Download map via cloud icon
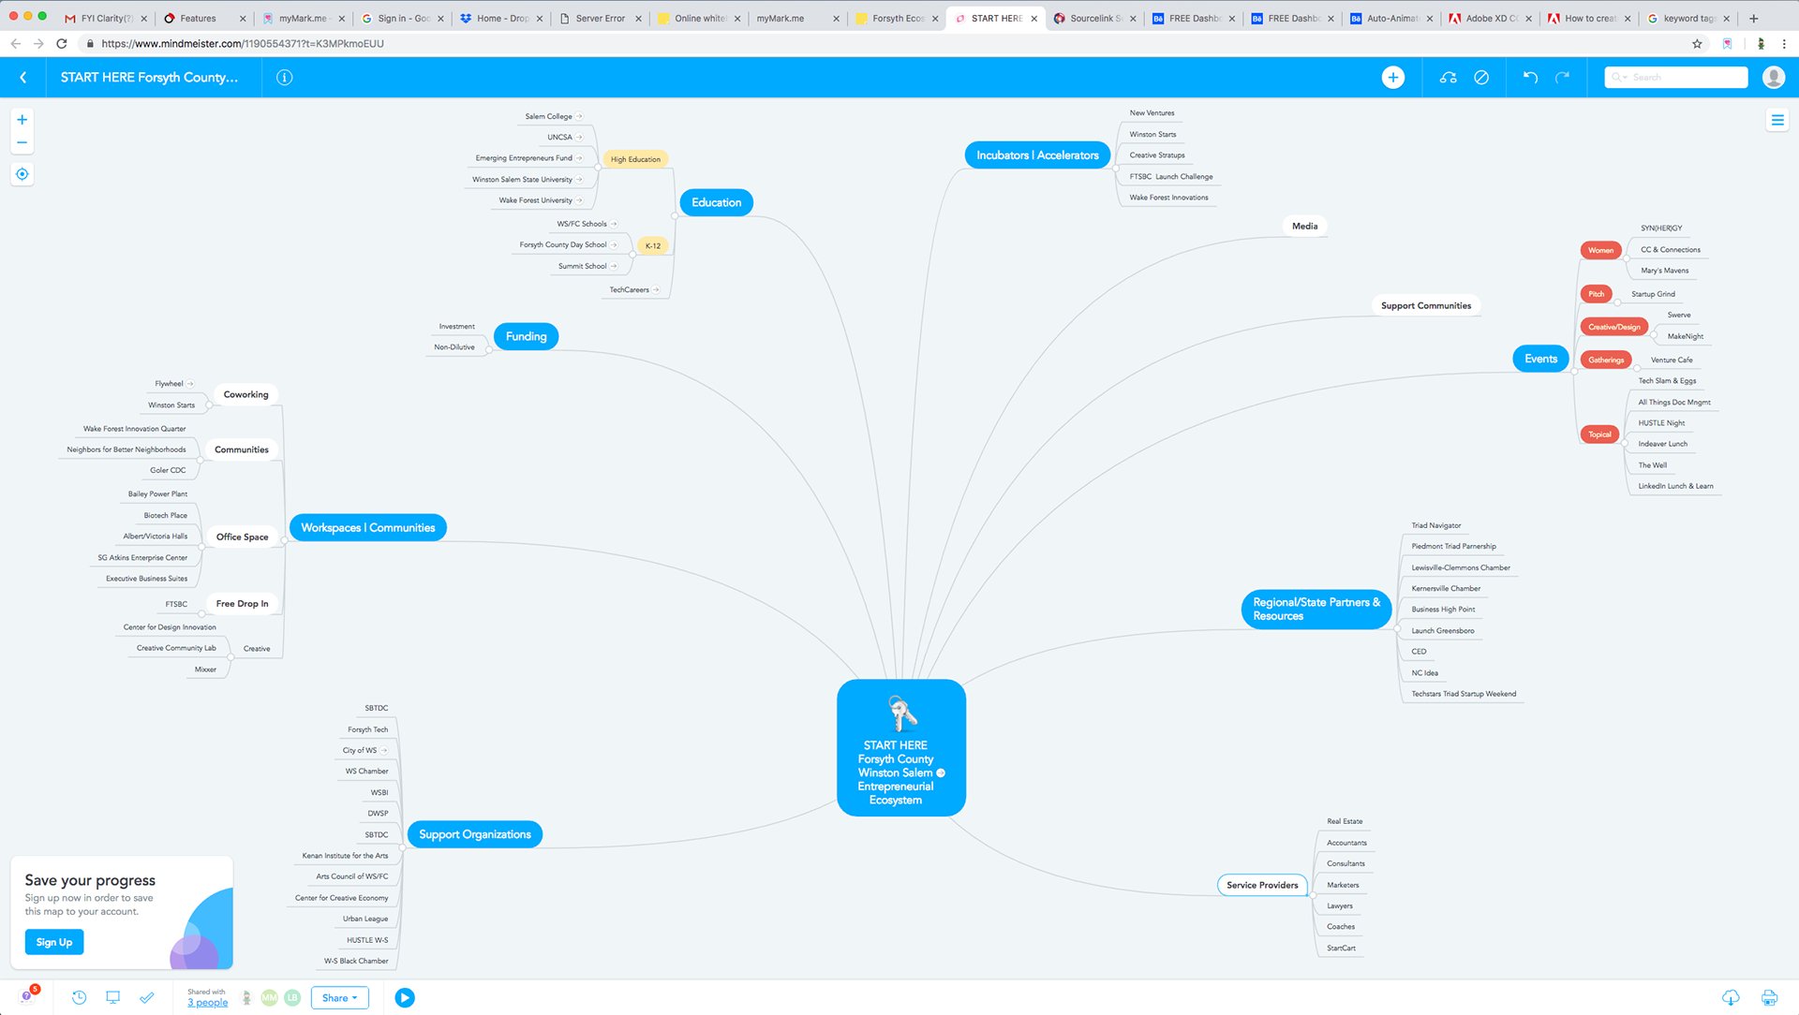The height and width of the screenshot is (1015, 1799). [x=1731, y=998]
